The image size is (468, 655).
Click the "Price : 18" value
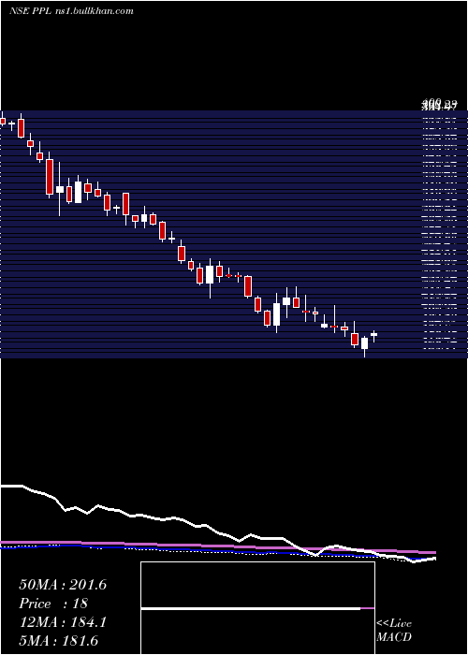(x=53, y=604)
